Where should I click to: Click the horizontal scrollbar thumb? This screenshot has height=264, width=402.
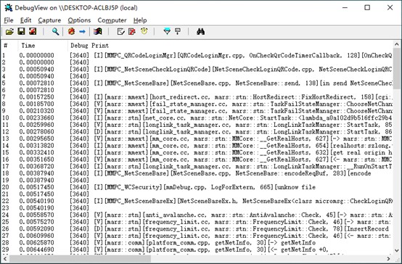[x=80, y=258]
